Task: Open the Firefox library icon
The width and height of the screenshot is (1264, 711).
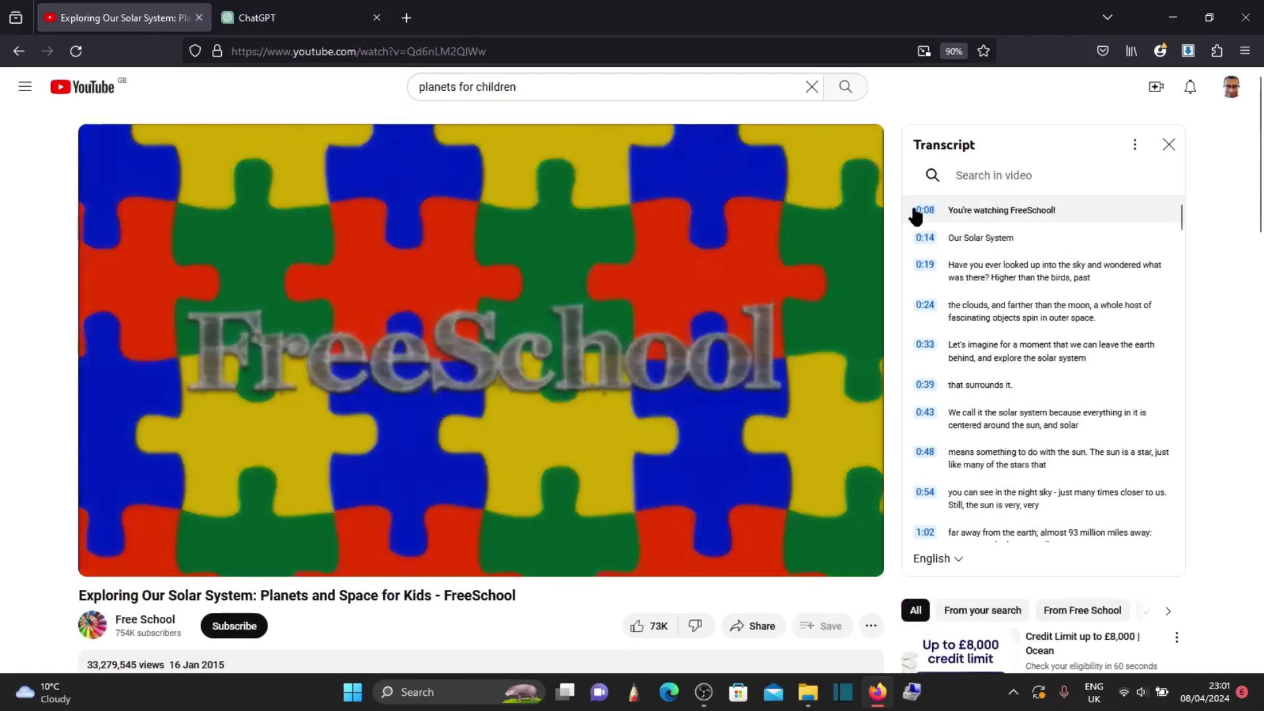Action: pyautogui.click(x=1131, y=51)
